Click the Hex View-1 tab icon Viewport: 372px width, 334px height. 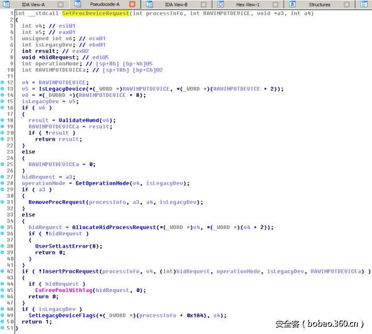(x=221, y=5)
